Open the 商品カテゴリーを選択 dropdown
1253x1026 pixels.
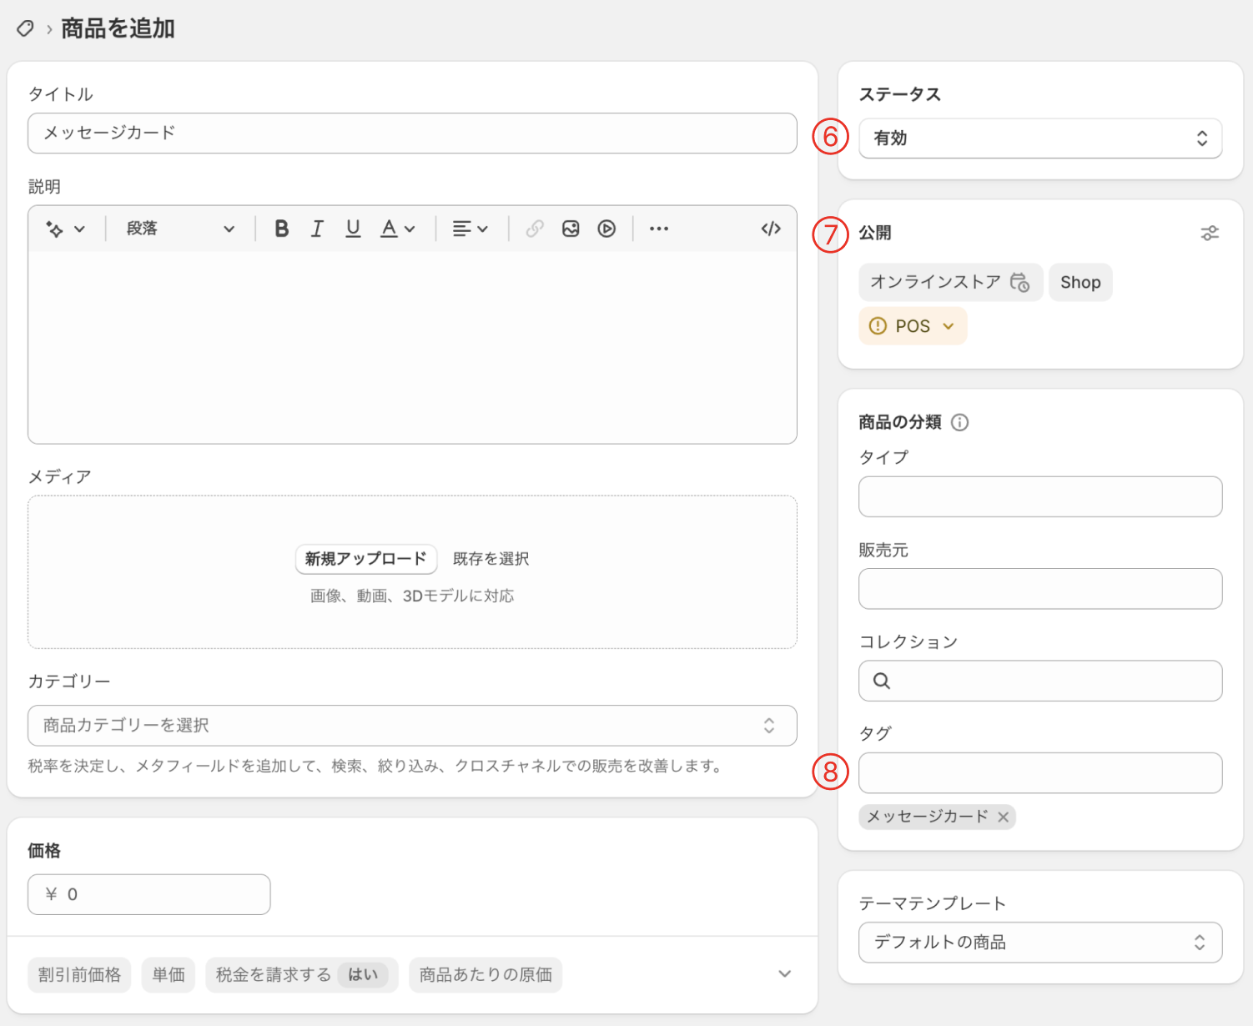click(x=412, y=726)
